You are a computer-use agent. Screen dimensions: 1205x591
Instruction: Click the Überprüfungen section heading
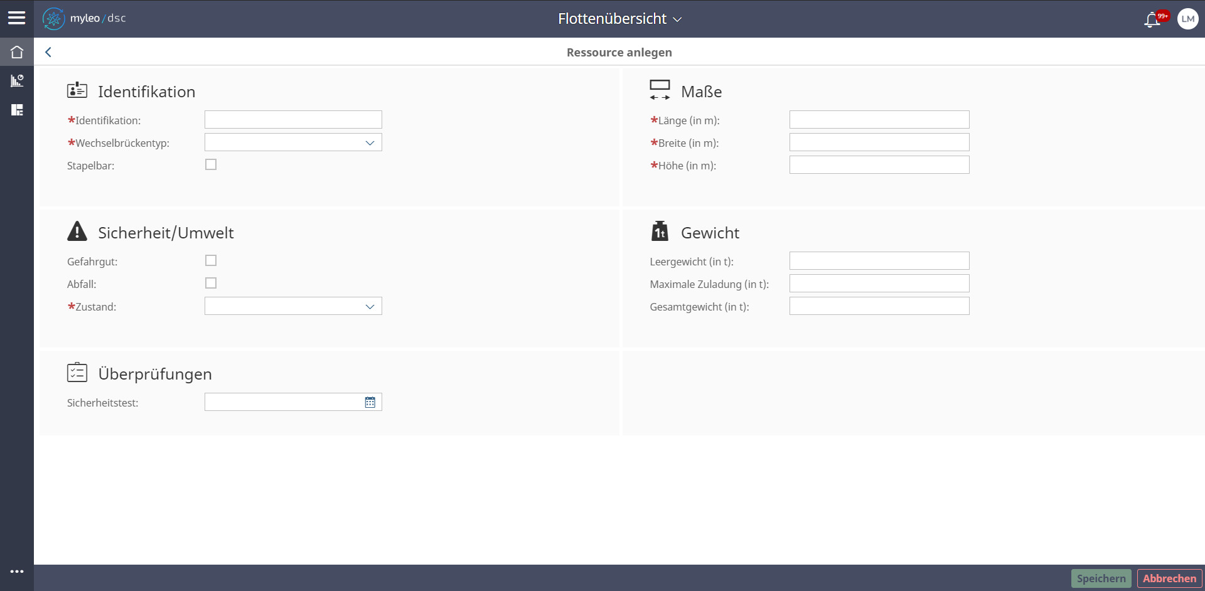pos(155,374)
